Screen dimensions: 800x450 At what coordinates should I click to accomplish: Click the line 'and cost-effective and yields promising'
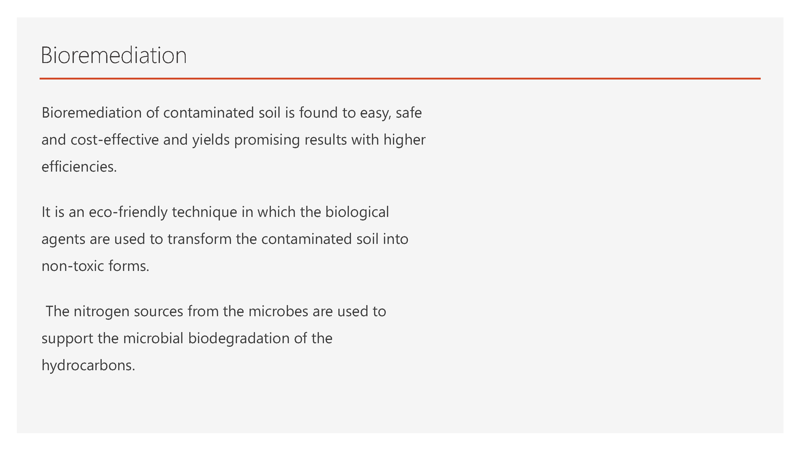(234, 140)
